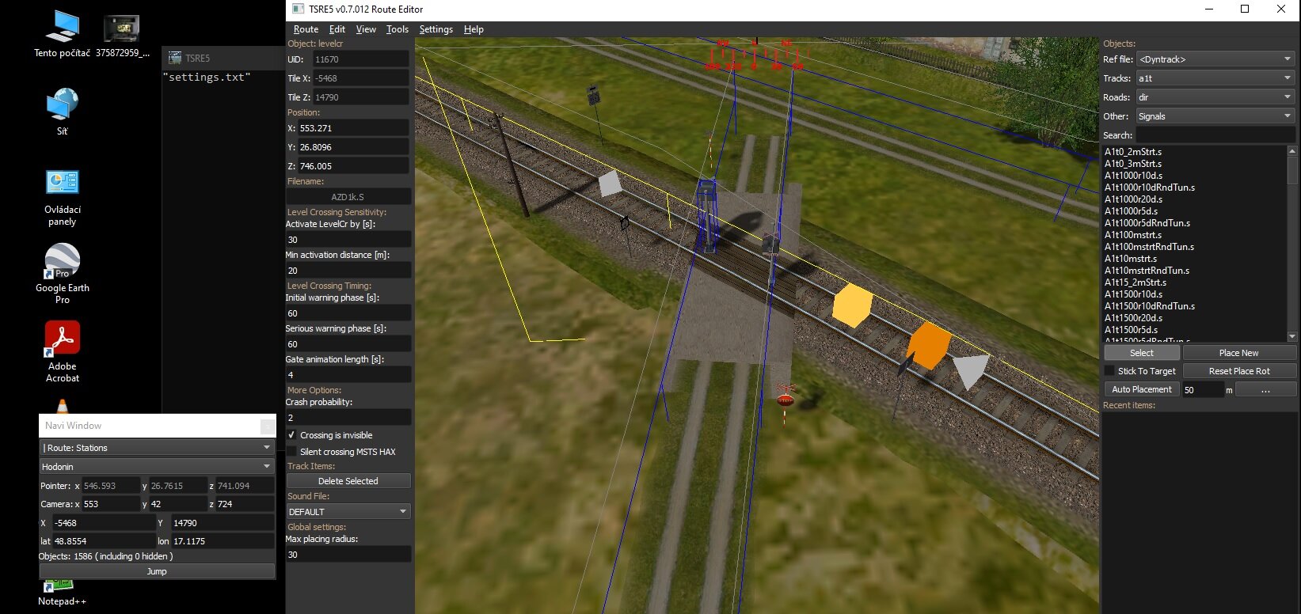Open the Help menu
Viewport: 1301px width, 614px height.
tap(474, 29)
